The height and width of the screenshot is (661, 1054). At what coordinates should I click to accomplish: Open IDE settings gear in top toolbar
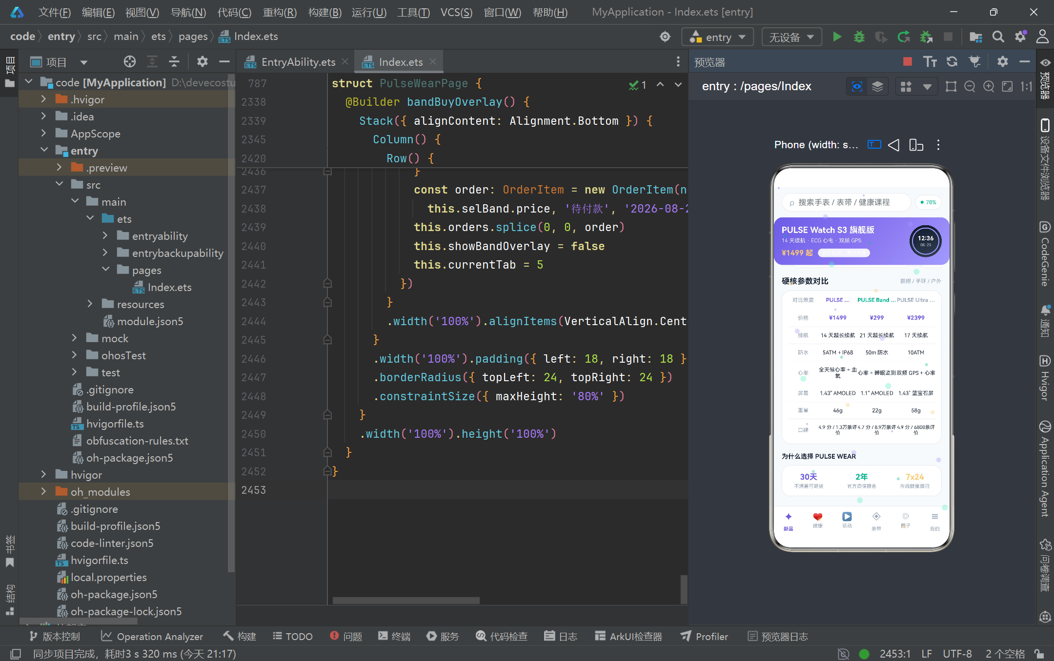pyautogui.click(x=1020, y=37)
